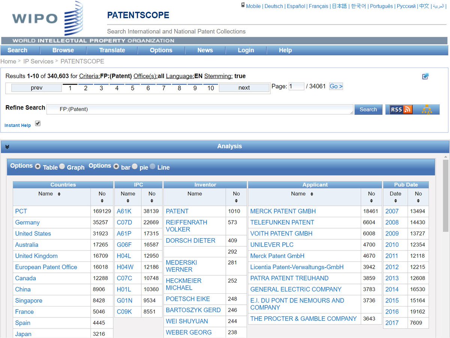This screenshot has width=450, height=338.
Task: Filter by applicant UNILEVER PLC
Action: pos(272,245)
